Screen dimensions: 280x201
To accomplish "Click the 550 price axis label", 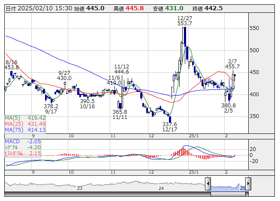I will pyautogui.click(x=254, y=28).
